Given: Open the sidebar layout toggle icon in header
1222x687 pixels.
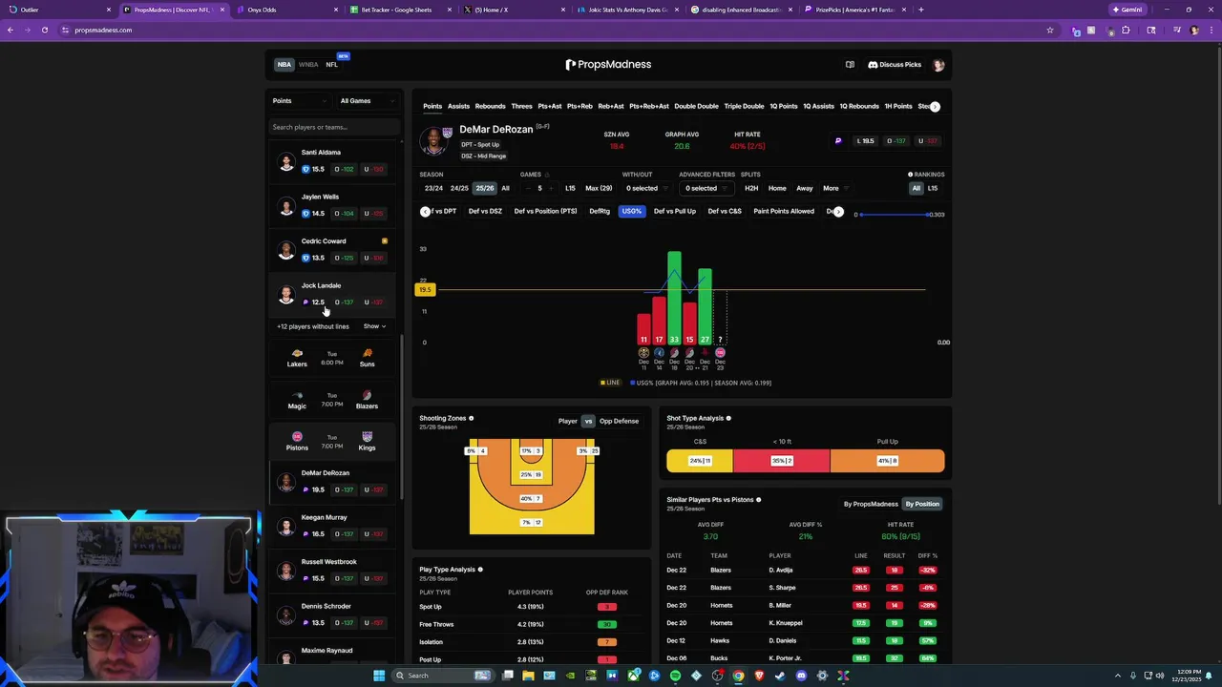Looking at the screenshot, I should [850, 65].
